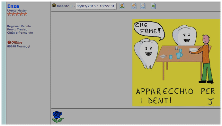Click the blue rose signature image

click(58, 117)
